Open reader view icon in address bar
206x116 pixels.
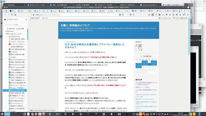click(123, 15)
